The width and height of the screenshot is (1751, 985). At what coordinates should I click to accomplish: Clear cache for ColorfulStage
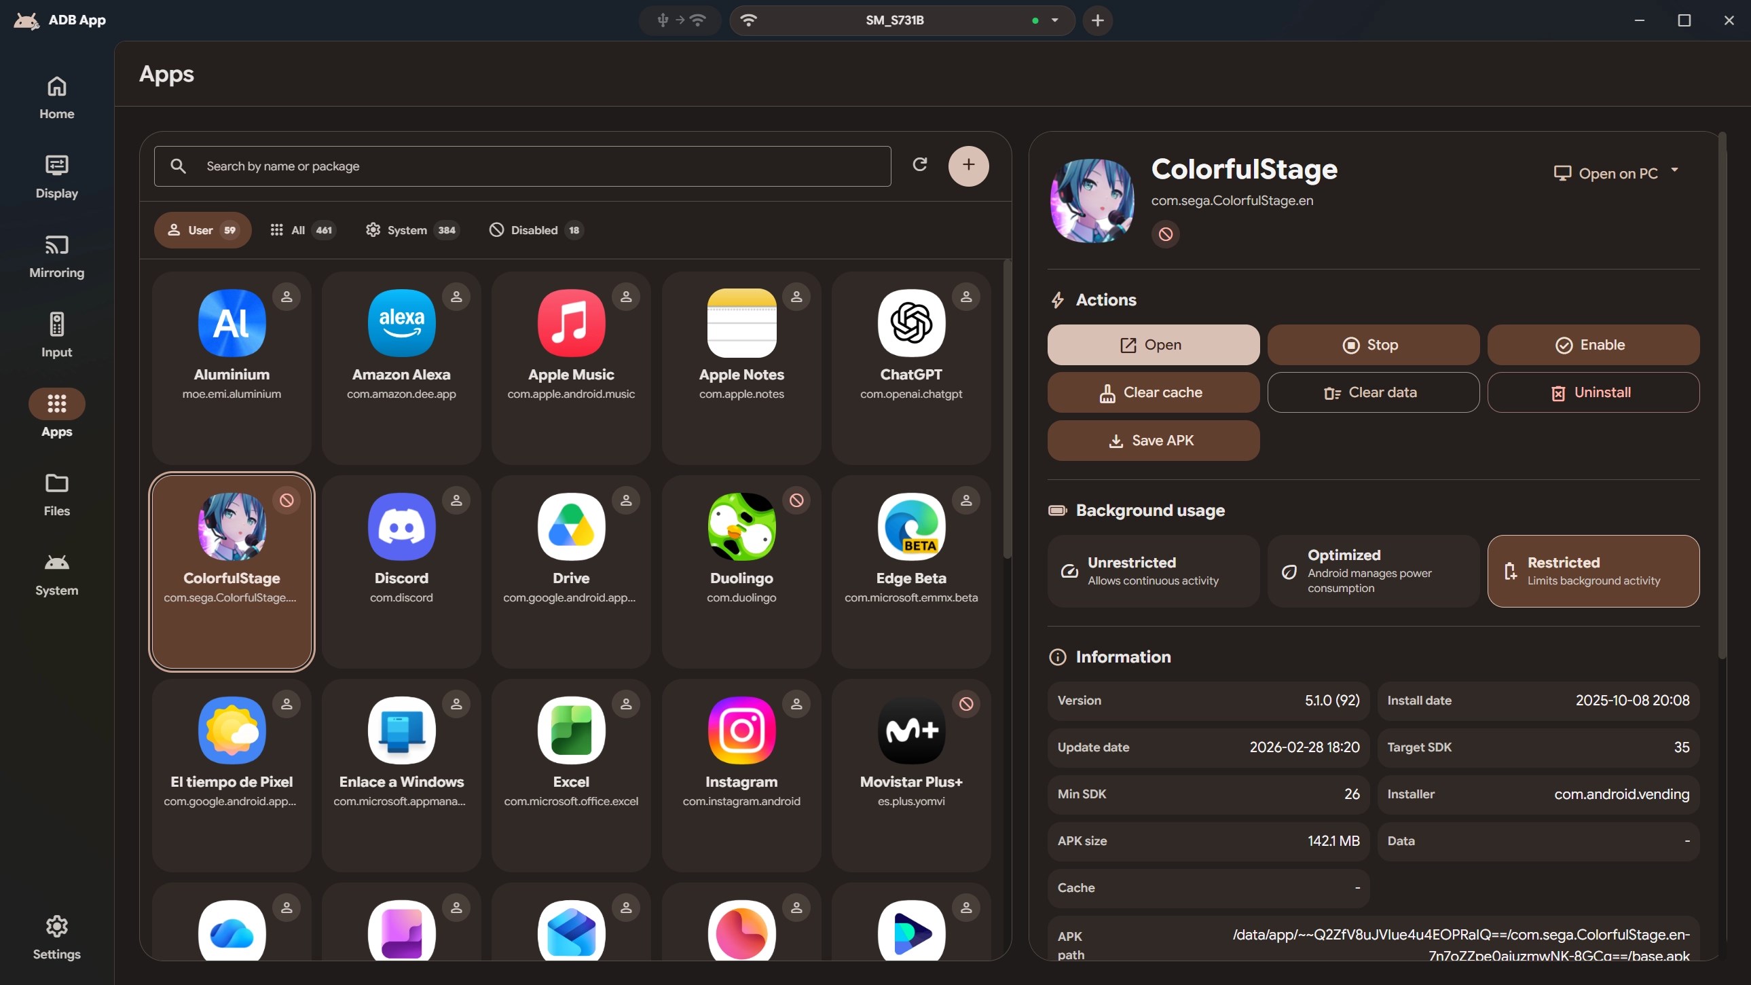coord(1153,392)
